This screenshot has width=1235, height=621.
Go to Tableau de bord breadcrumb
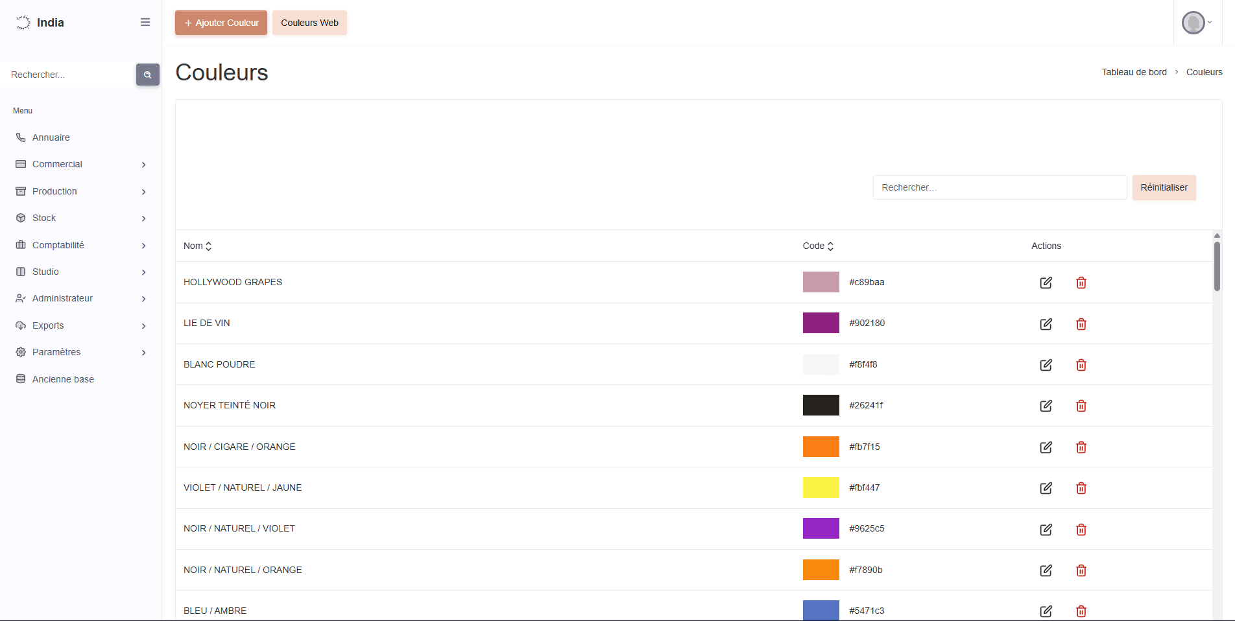[1134, 72]
